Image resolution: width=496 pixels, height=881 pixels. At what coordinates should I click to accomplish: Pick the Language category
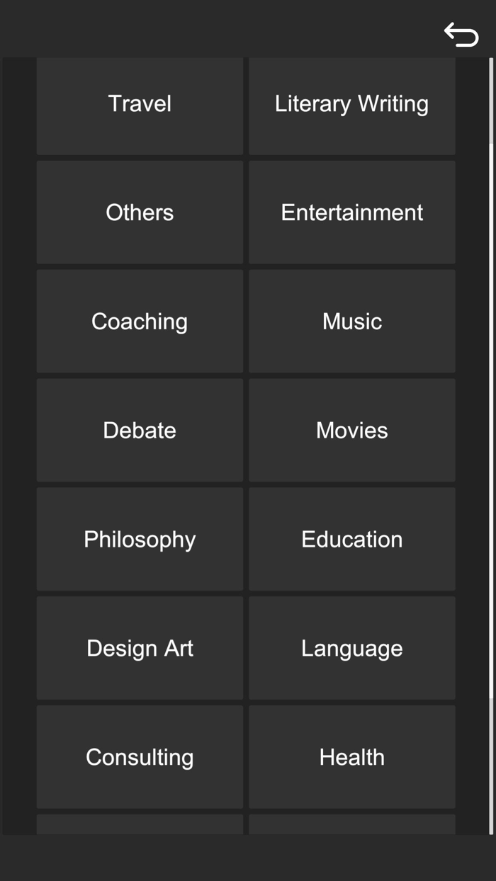[351, 649]
